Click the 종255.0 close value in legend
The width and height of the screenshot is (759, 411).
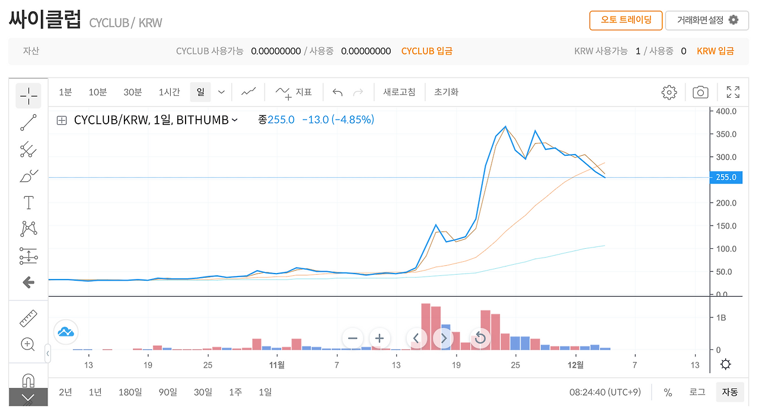point(276,120)
